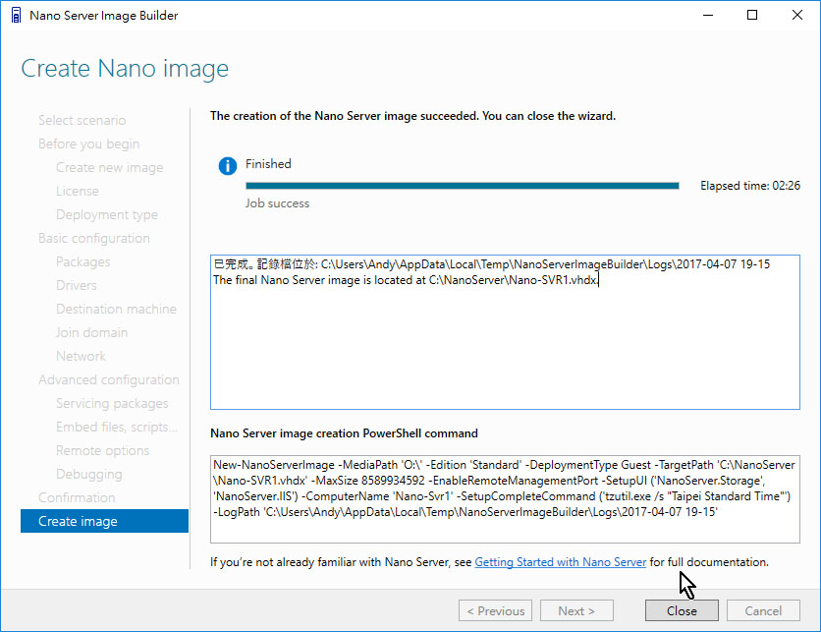Screen dimensions: 821x632
Task: Click the Previous button
Action: pyautogui.click(x=495, y=610)
